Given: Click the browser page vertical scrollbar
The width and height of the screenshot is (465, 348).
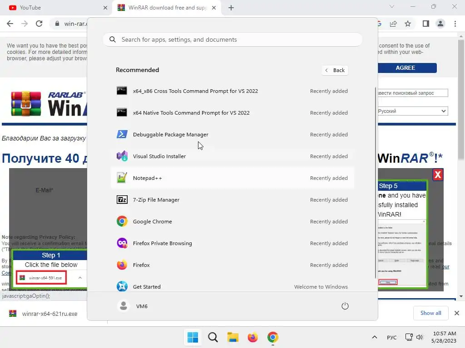Looking at the screenshot, I should [461, 101].
